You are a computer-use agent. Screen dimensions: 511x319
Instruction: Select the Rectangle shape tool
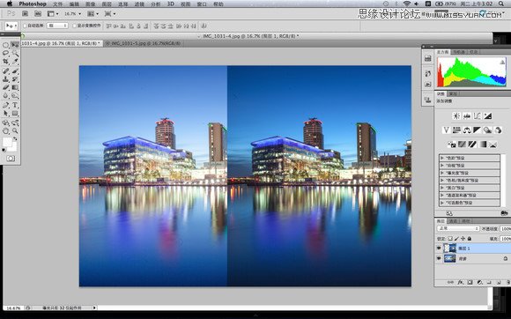tap(15, 114)
